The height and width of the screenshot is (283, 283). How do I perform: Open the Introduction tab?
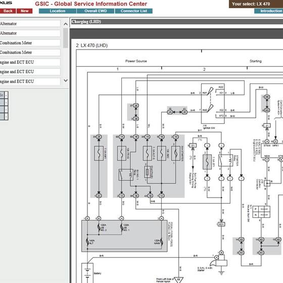(x=269, y=11)
